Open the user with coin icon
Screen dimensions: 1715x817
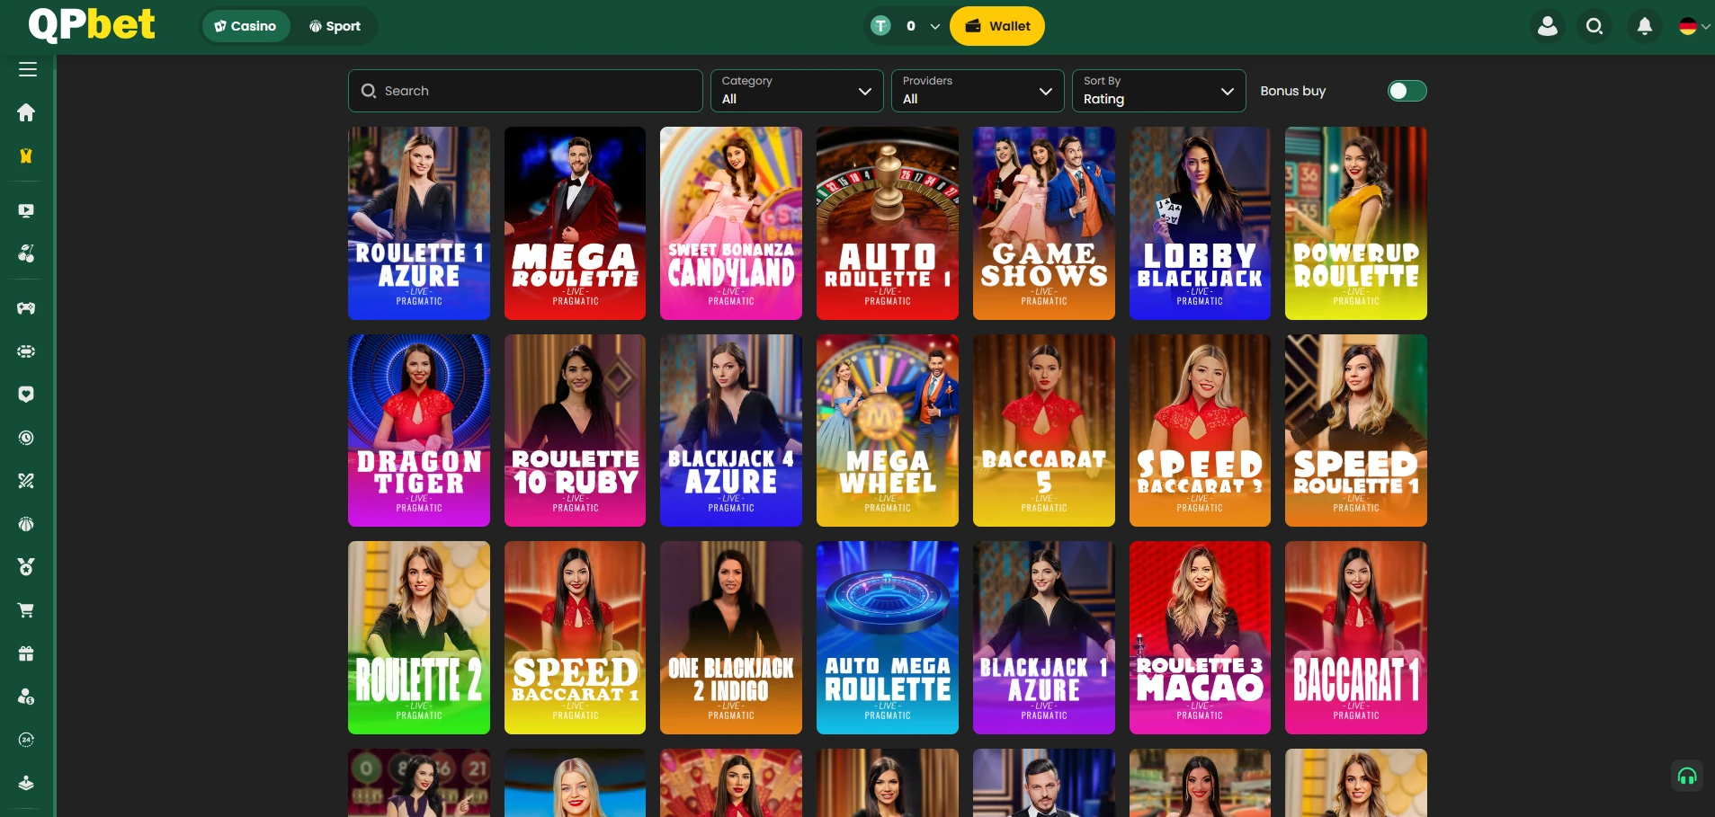coord(26,697)
